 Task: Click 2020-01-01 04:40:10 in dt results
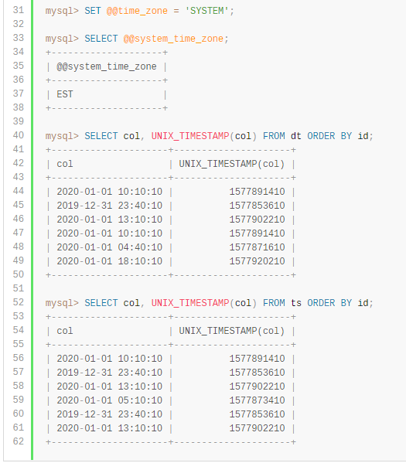tap(110, 247)
